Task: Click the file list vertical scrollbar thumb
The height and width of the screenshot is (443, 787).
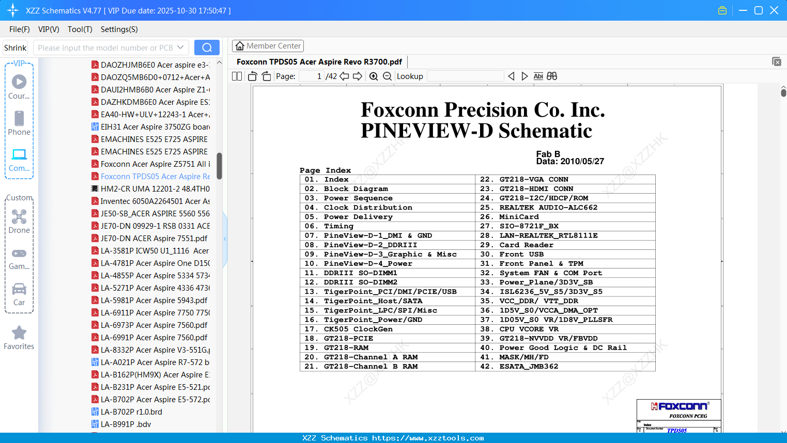Action: pyautogui.click(x=219, y=166)
